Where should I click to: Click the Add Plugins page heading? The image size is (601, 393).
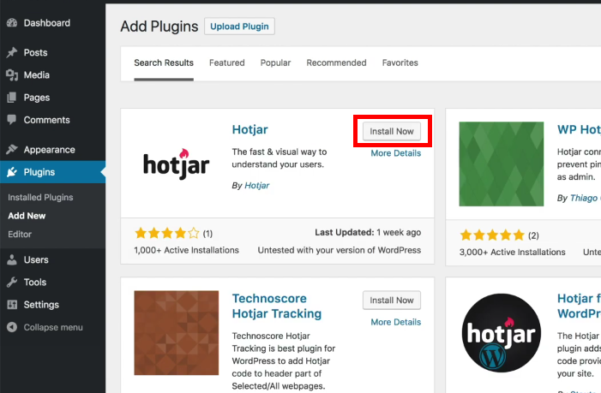click(x=159, y=27)
